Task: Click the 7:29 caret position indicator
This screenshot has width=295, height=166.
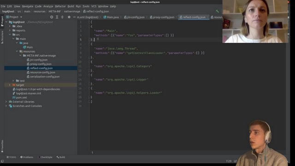Action: [229, 161]
